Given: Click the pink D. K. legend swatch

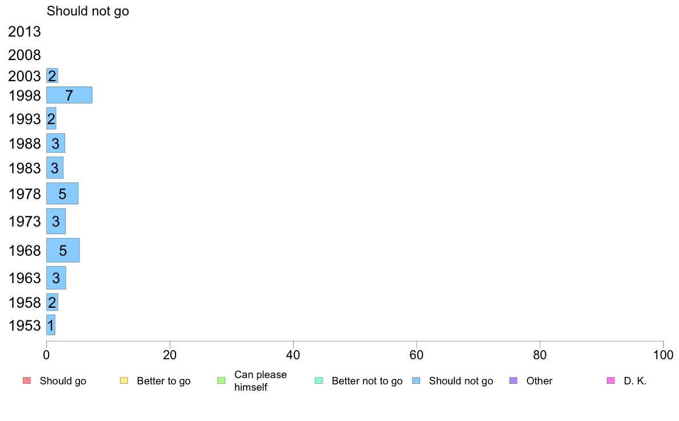Looking at the screenshot, I should pos(610,381).
